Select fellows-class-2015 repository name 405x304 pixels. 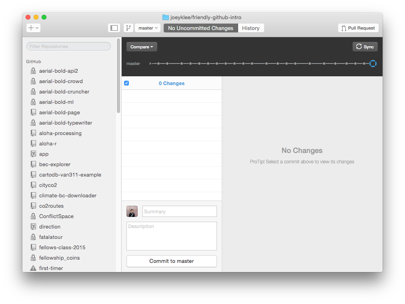click(x=62, y=248)
